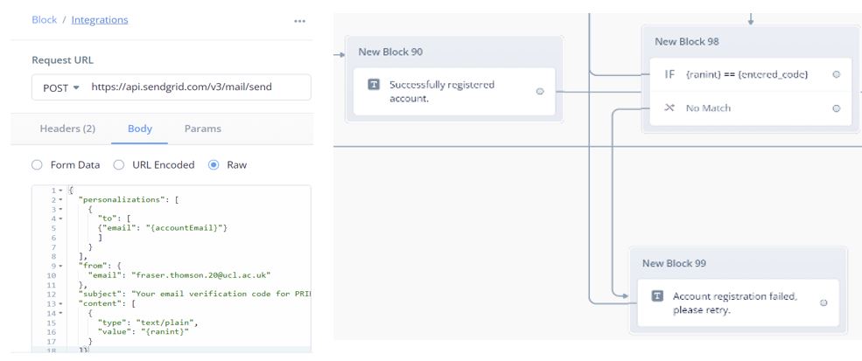Switch to the Headers (2) tab
The image size is (862, 361).
pos(67,128)
